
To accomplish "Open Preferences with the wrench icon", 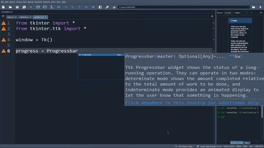I will [107, 7].
